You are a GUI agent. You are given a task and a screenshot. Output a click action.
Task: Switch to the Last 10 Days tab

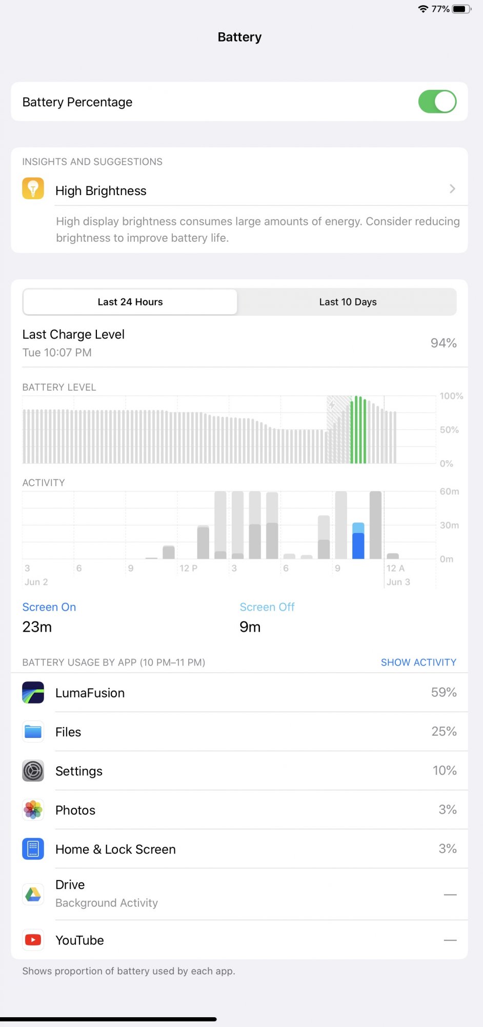(348, 302)
